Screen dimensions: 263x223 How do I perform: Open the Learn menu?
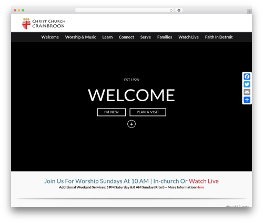click(107, 37)
